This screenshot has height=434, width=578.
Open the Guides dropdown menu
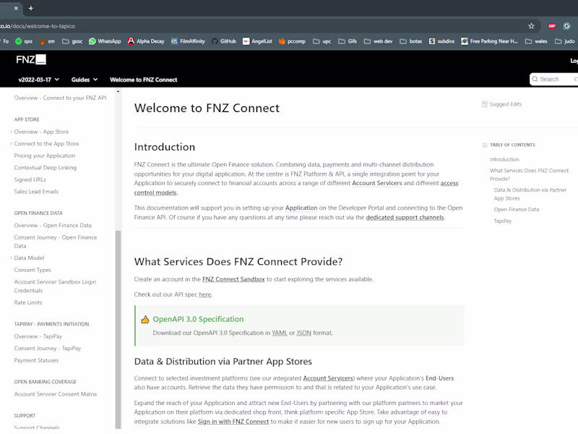point(84,80)
